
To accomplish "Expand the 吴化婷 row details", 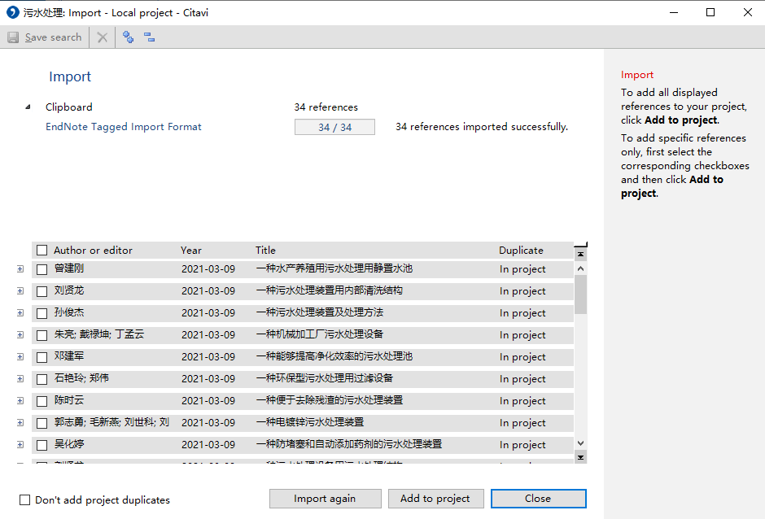I will click(x=20, y=444).
